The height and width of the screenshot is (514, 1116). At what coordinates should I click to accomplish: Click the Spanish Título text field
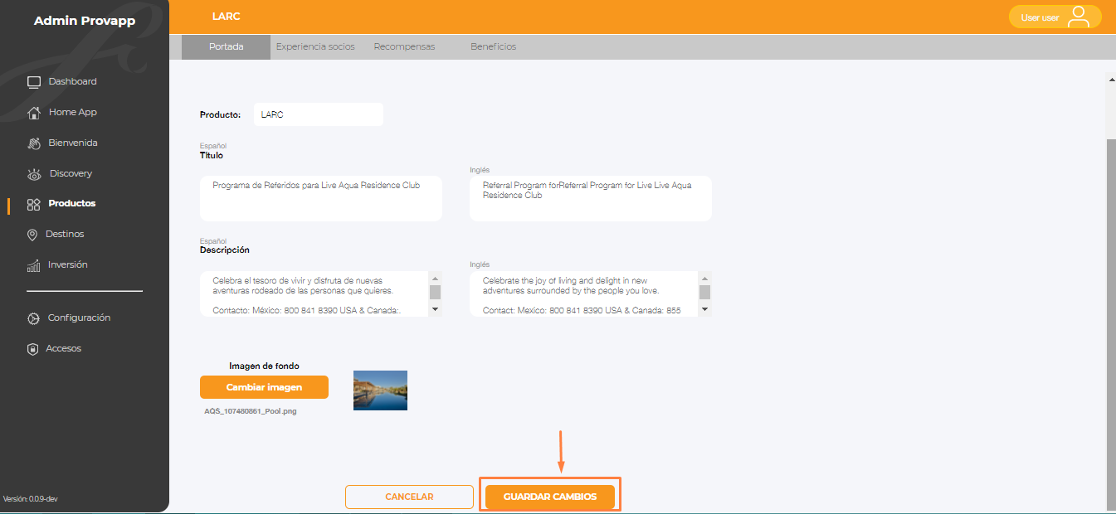(320, 198)
